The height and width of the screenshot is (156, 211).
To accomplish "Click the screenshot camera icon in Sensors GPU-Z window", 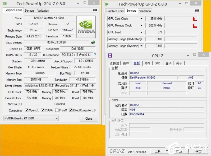I will [x=197, y=11].
